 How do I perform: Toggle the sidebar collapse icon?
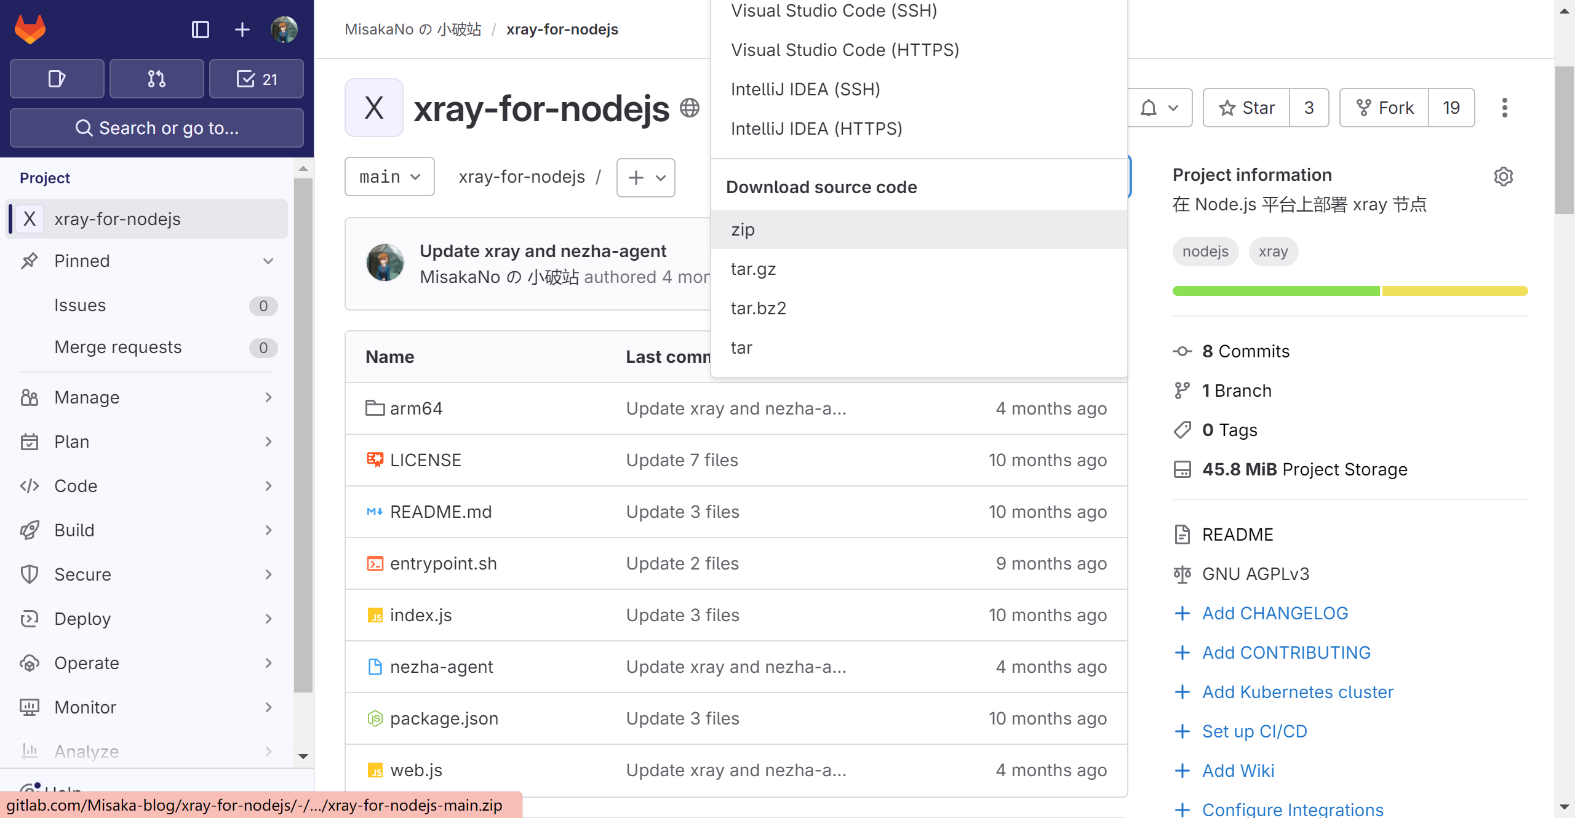(201, 29)
